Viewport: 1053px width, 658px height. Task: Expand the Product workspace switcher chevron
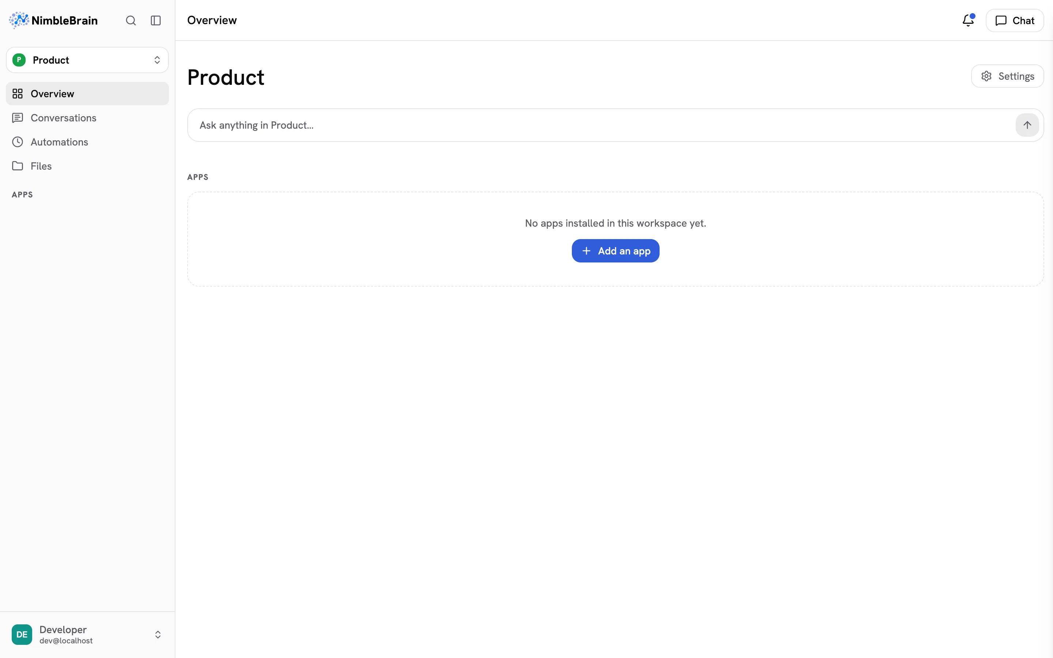tap(157, 60)
